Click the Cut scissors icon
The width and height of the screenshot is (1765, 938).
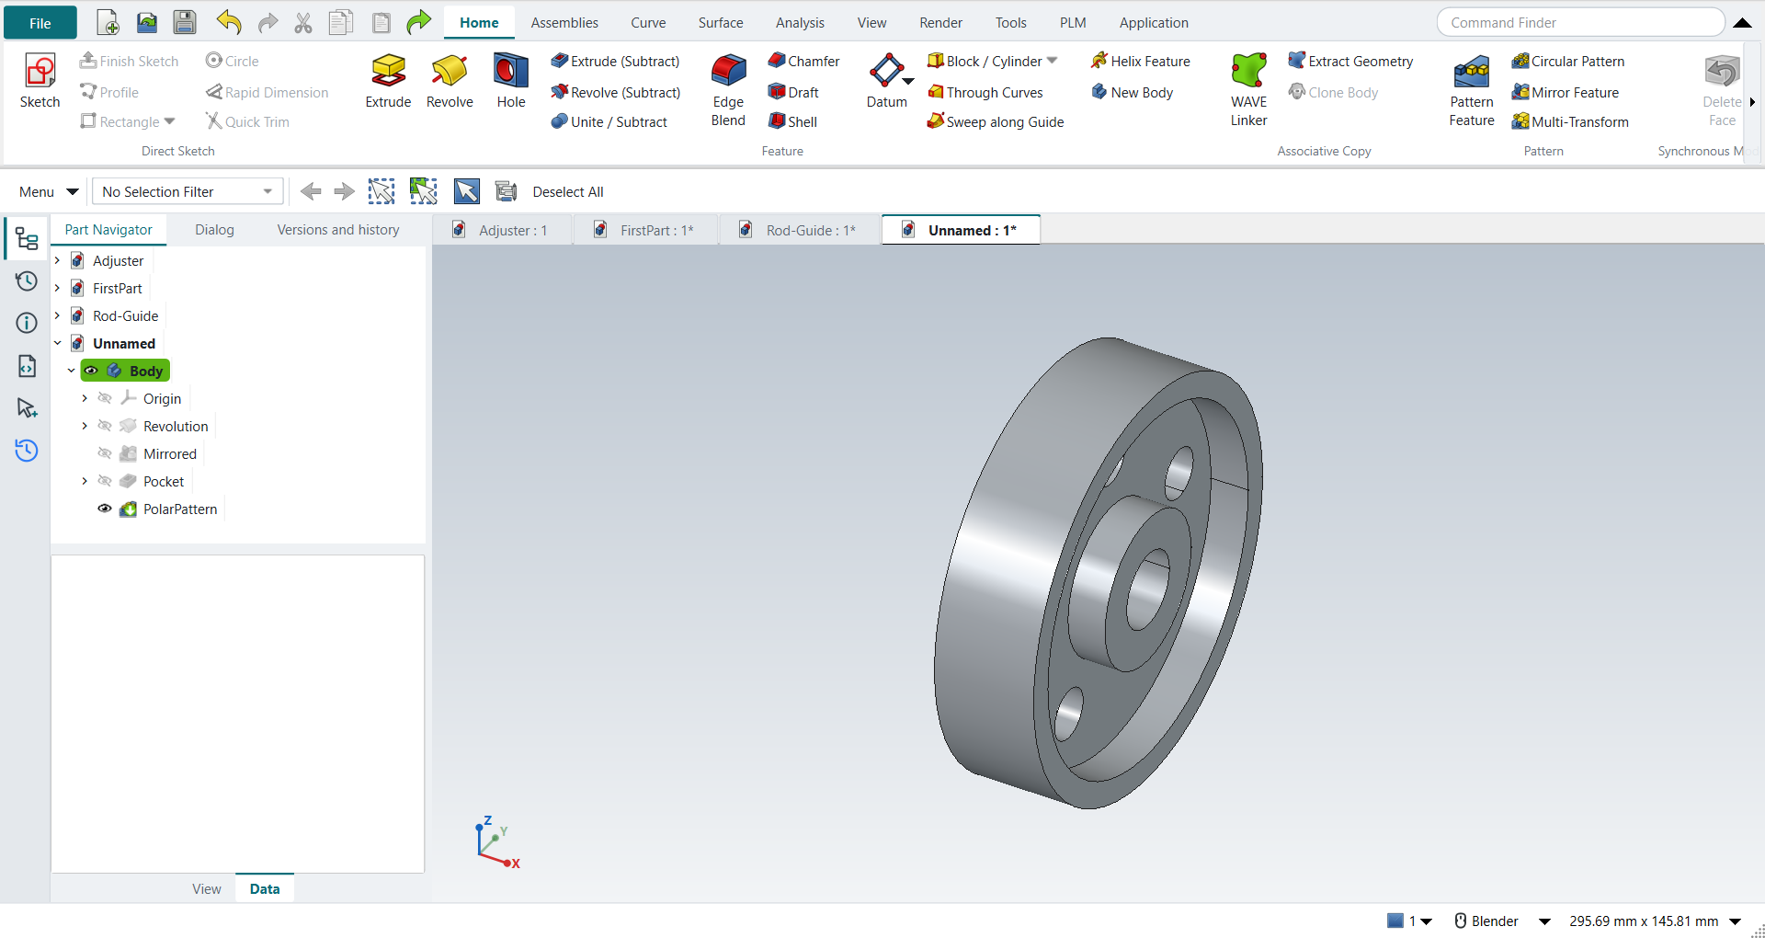pyautogui.click(x=303, y=22)
